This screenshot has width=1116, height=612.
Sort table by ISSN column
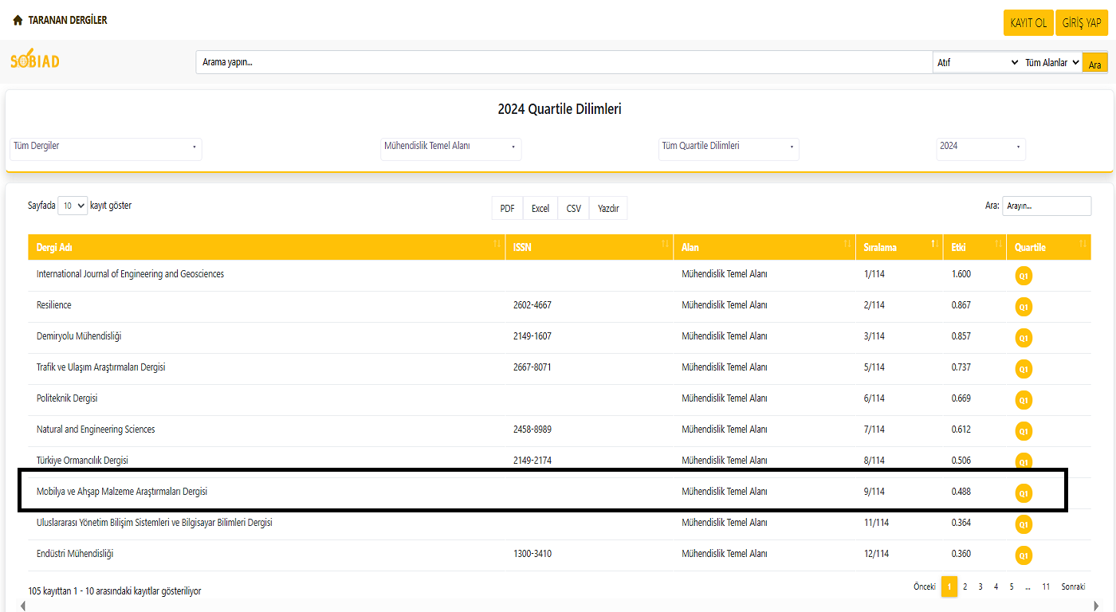coord(589,247)
